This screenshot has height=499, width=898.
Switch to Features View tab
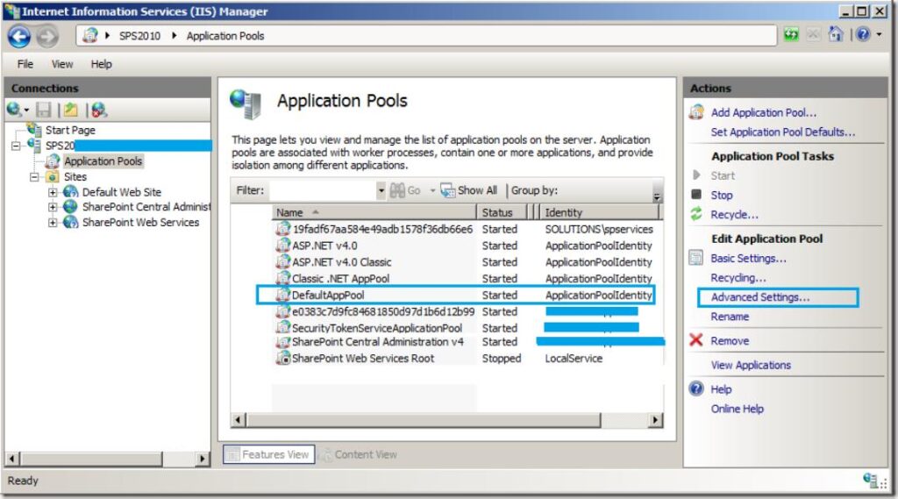[x=268, y=454]
